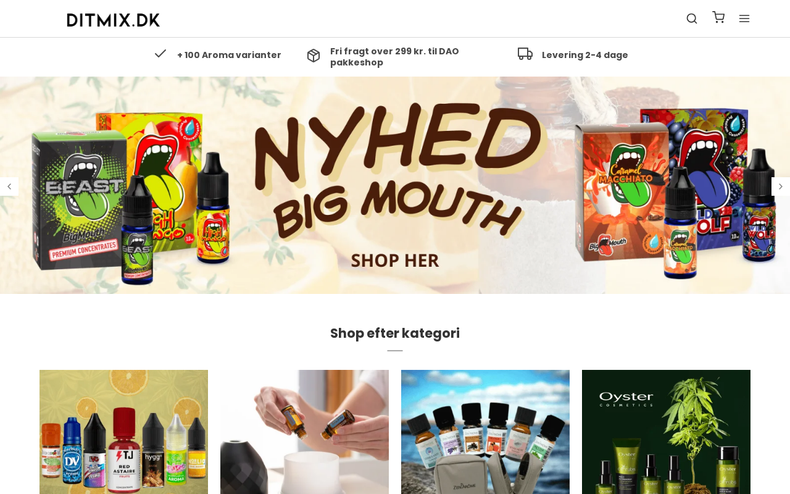Open the aroma concentrates category thumbnail

(x=123, y=432)
